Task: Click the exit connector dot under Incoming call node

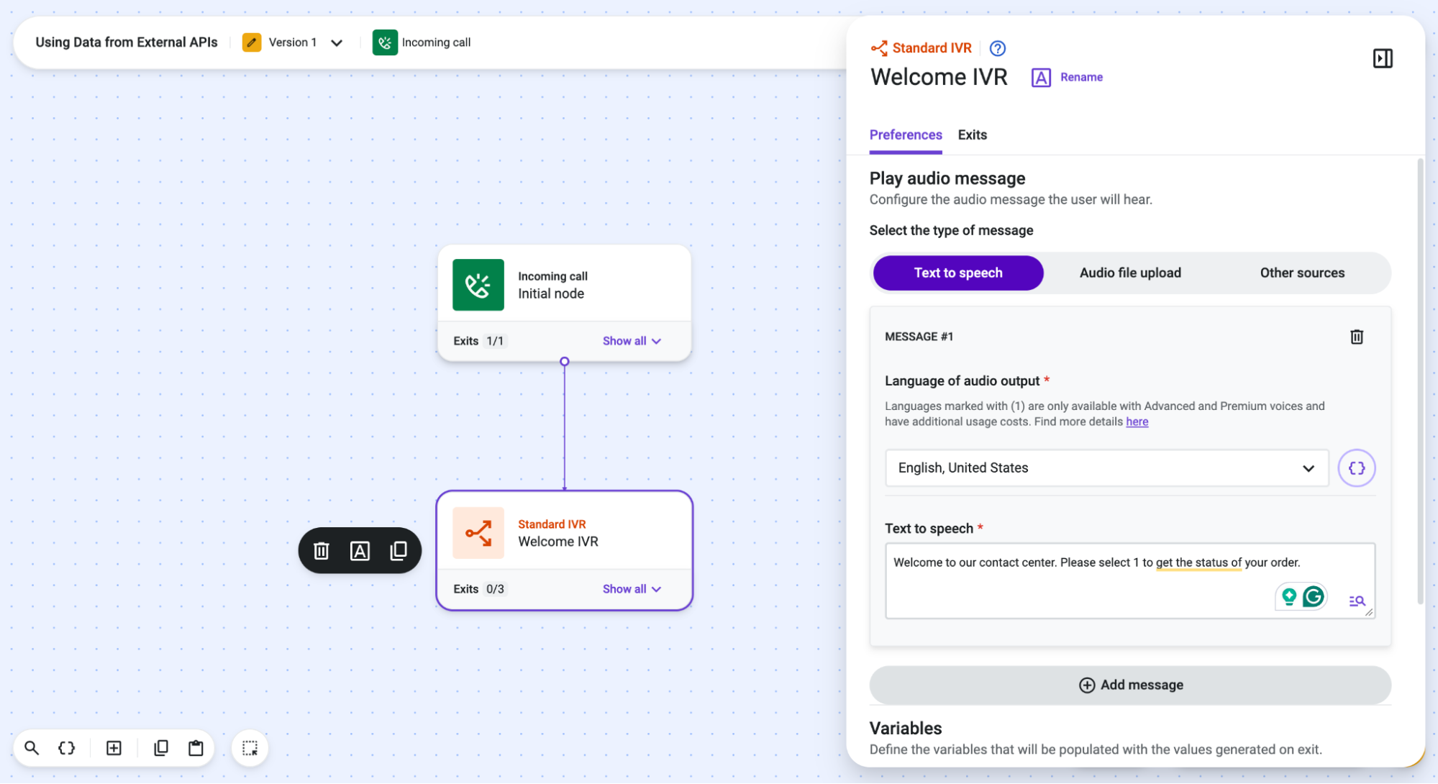Action: pyautogui.click(x=565, y=362)
